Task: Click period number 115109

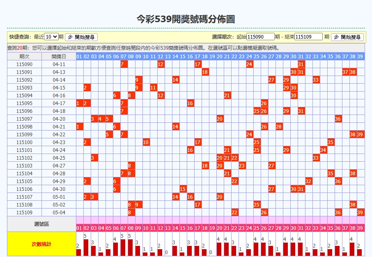Action: (x=25, y=212)
